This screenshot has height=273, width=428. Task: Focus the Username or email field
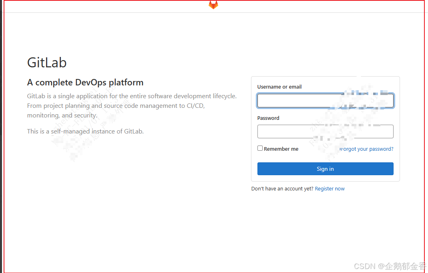(x=326, y=101)
